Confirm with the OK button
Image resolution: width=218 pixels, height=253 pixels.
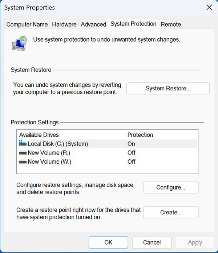click(108, 242)
